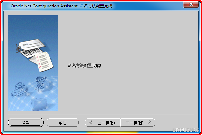Close the Oracle Net Configuration Assistant window
Viewport: 202px width, 135px height.
[191, 5]
